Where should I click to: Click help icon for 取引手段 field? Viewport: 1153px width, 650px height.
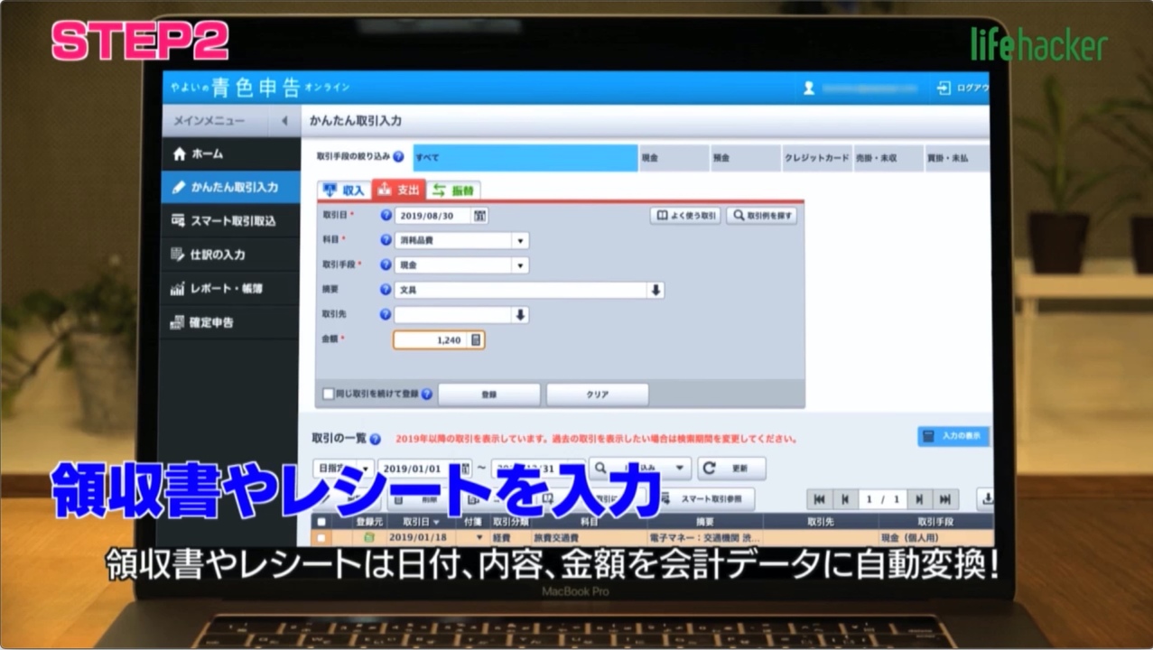coord(386,265)
